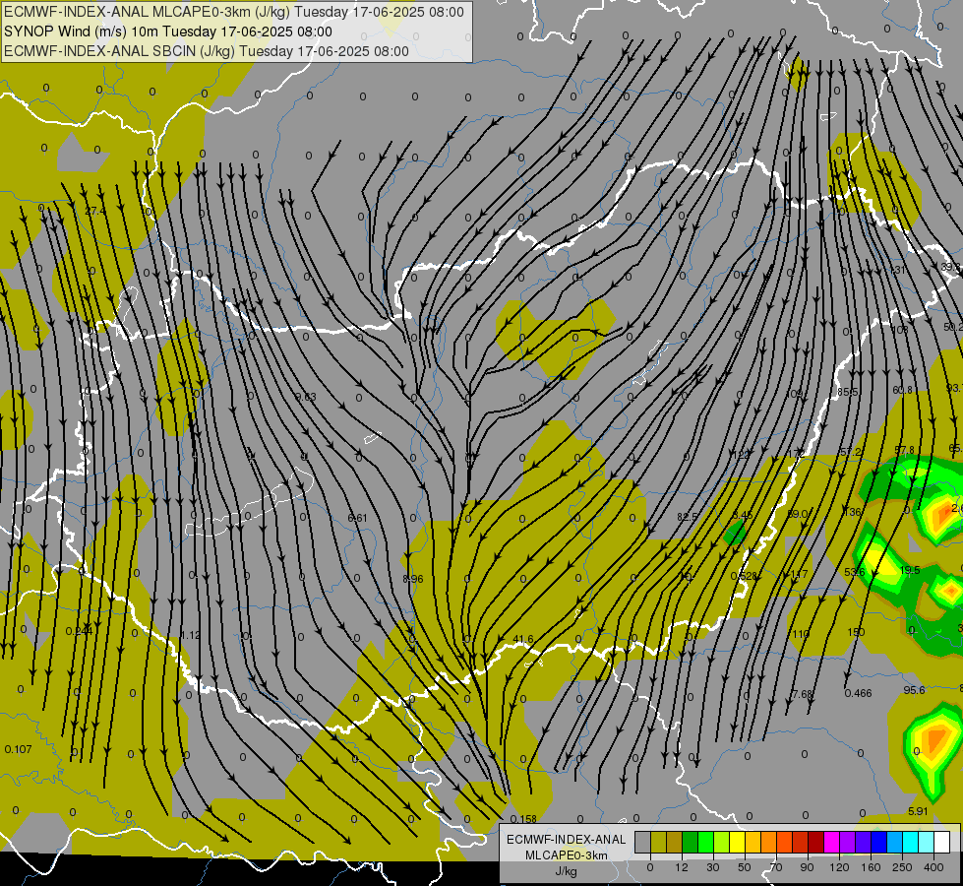Image resolution: width=963 pixels, height=886 pixels.
Task: Click the 70 tick label in legend
Action: (x=776, y=867)
